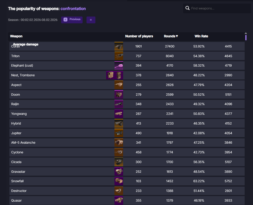Sort by Number of players header
The height and width of the screenshot is (205, 253).
[x=139, y=36]
